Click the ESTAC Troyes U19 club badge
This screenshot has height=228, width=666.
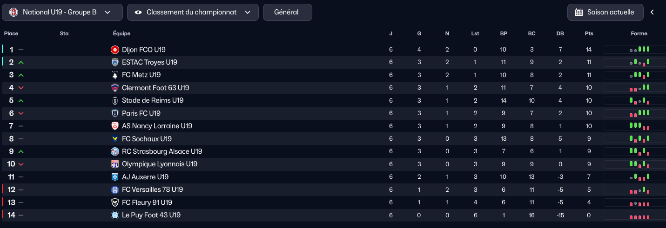tap(115, 62)
